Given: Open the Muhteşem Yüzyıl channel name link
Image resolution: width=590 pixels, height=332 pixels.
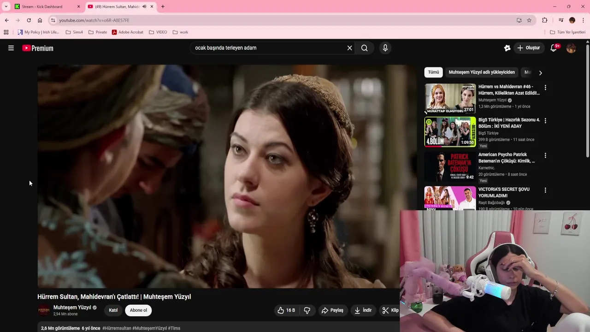Looking at the screenshot, I should [x=72, y=308].
